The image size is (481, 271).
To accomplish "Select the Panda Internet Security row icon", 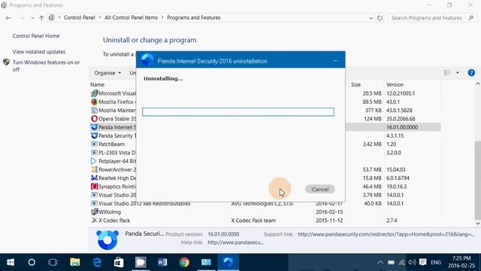I will 94,127.
